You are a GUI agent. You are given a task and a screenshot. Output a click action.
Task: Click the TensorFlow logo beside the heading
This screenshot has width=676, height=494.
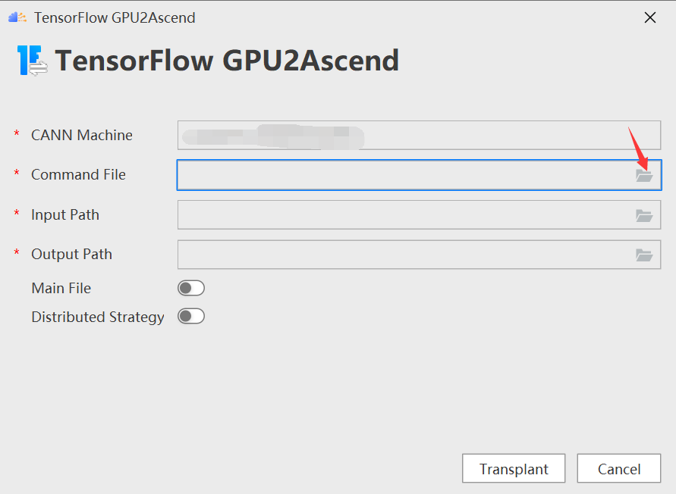click(x=32, y=61)
